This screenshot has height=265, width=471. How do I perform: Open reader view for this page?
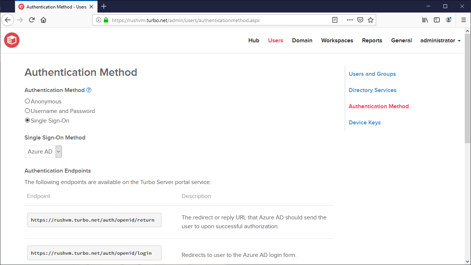(x=335, y=20)
